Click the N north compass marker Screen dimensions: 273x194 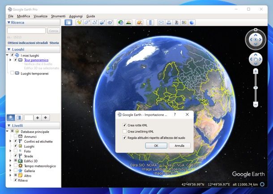pos(256,30)
